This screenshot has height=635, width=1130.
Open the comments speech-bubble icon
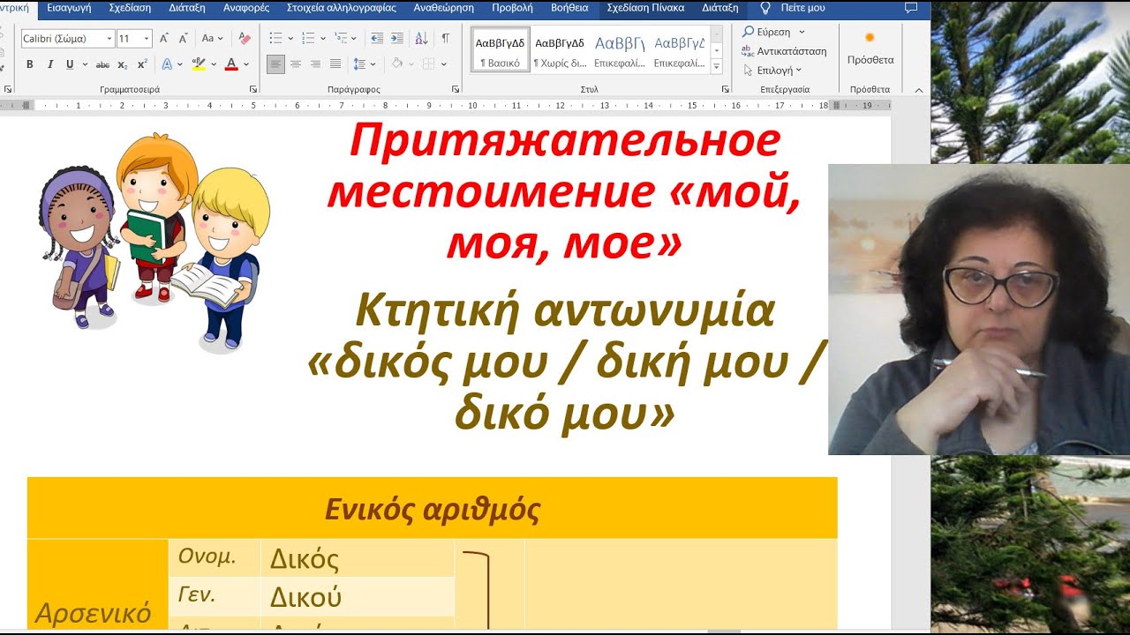coord(911,8)
